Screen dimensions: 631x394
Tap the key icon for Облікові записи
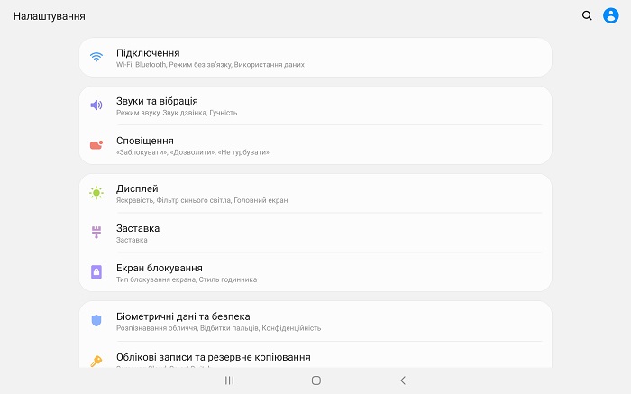(96, 361)
